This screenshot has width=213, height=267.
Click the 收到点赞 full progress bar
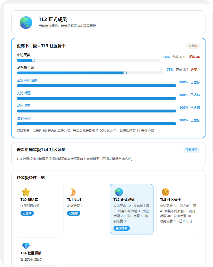click(x=97, y=124)
